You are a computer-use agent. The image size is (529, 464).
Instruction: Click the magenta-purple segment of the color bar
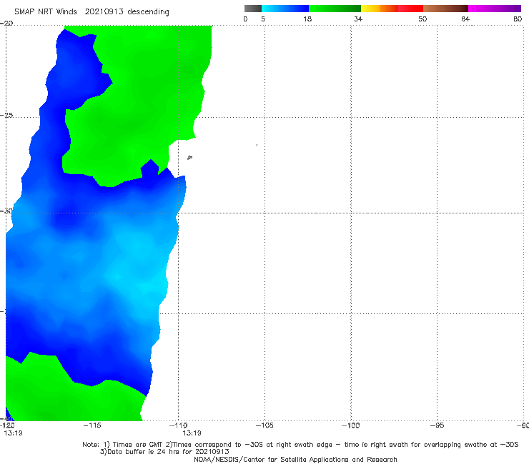click(x=495, y=9)
